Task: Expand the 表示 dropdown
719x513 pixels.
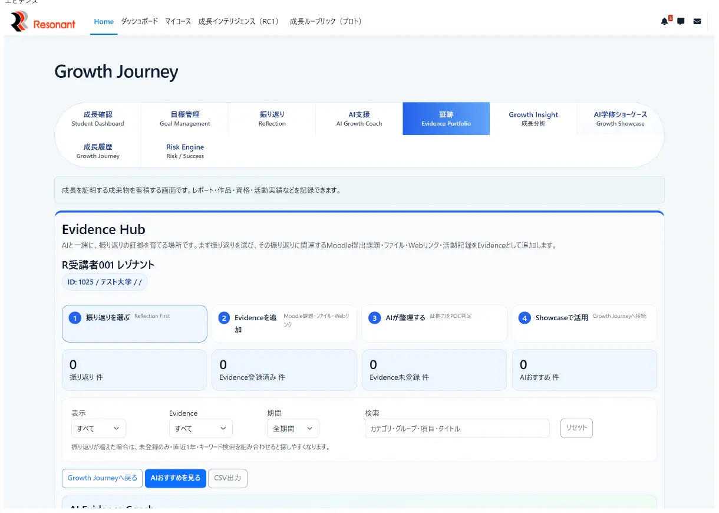Action: (x=98, y=428)
